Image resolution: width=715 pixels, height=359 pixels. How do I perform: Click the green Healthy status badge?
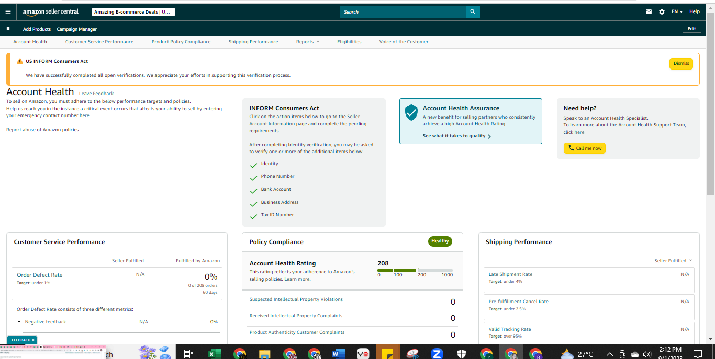[x=440, y=241]
